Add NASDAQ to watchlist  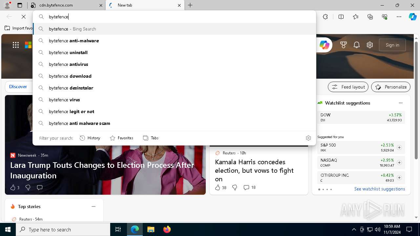[x=399, y=163]
